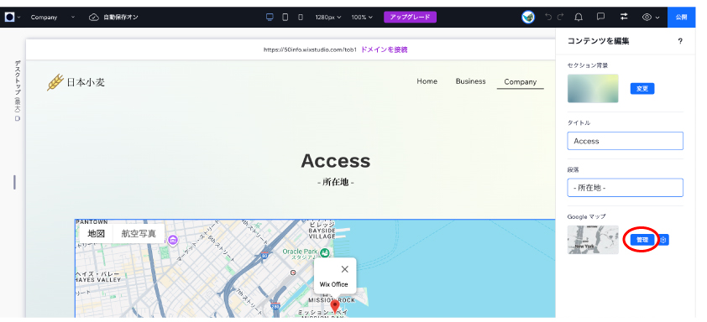Expand the logo menu chevron
The image size is (707, 322).
click(19, 17)
